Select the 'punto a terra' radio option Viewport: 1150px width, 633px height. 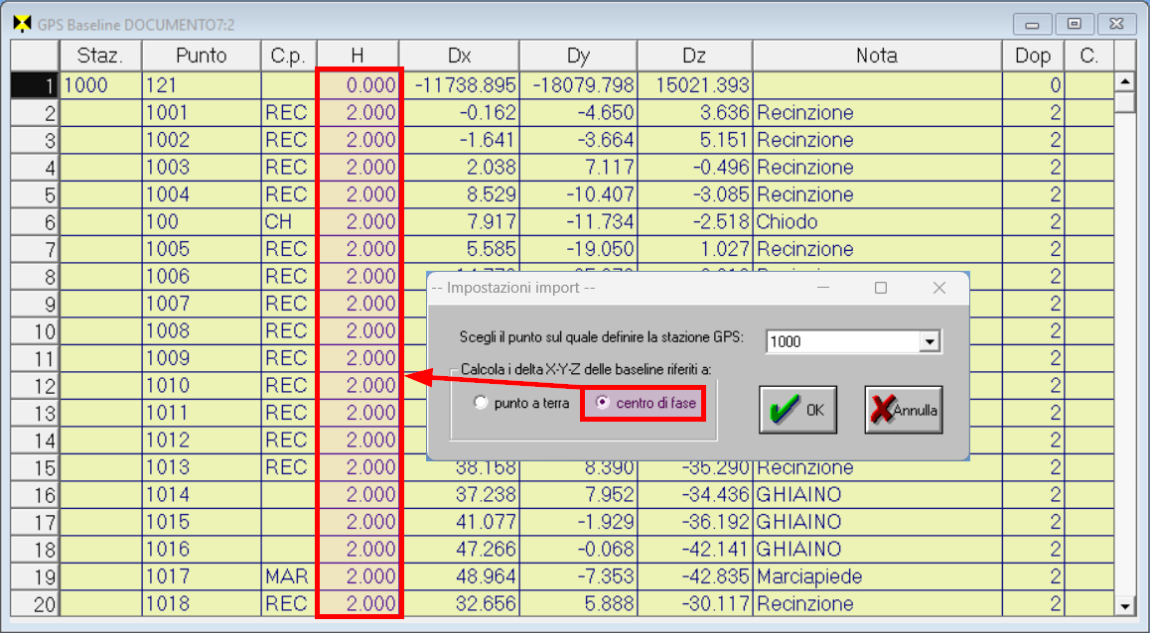pos(483,403)
